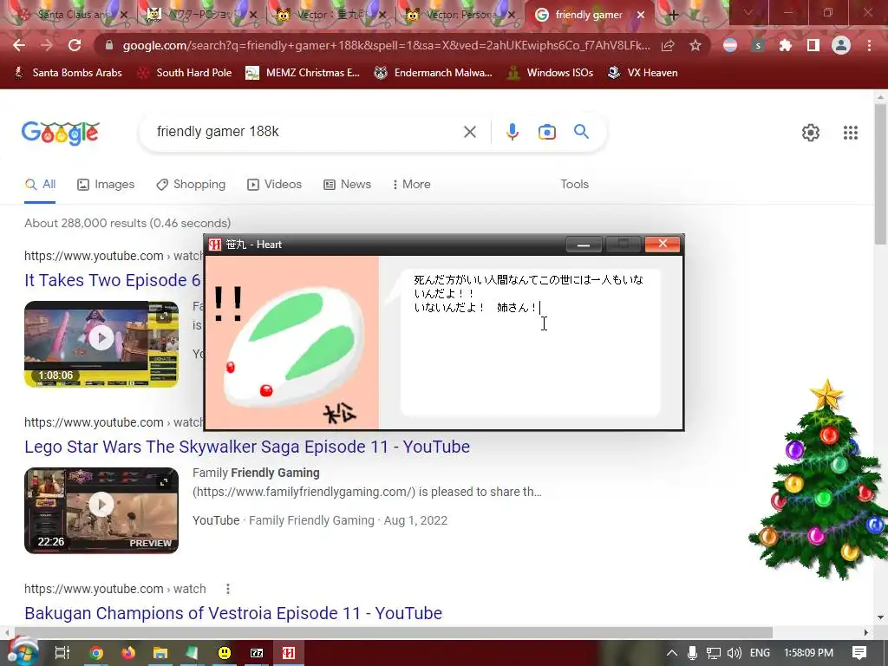The image size is (888, 666).
Task: Open the Google apps grid
Action: [x=850, y=133]
